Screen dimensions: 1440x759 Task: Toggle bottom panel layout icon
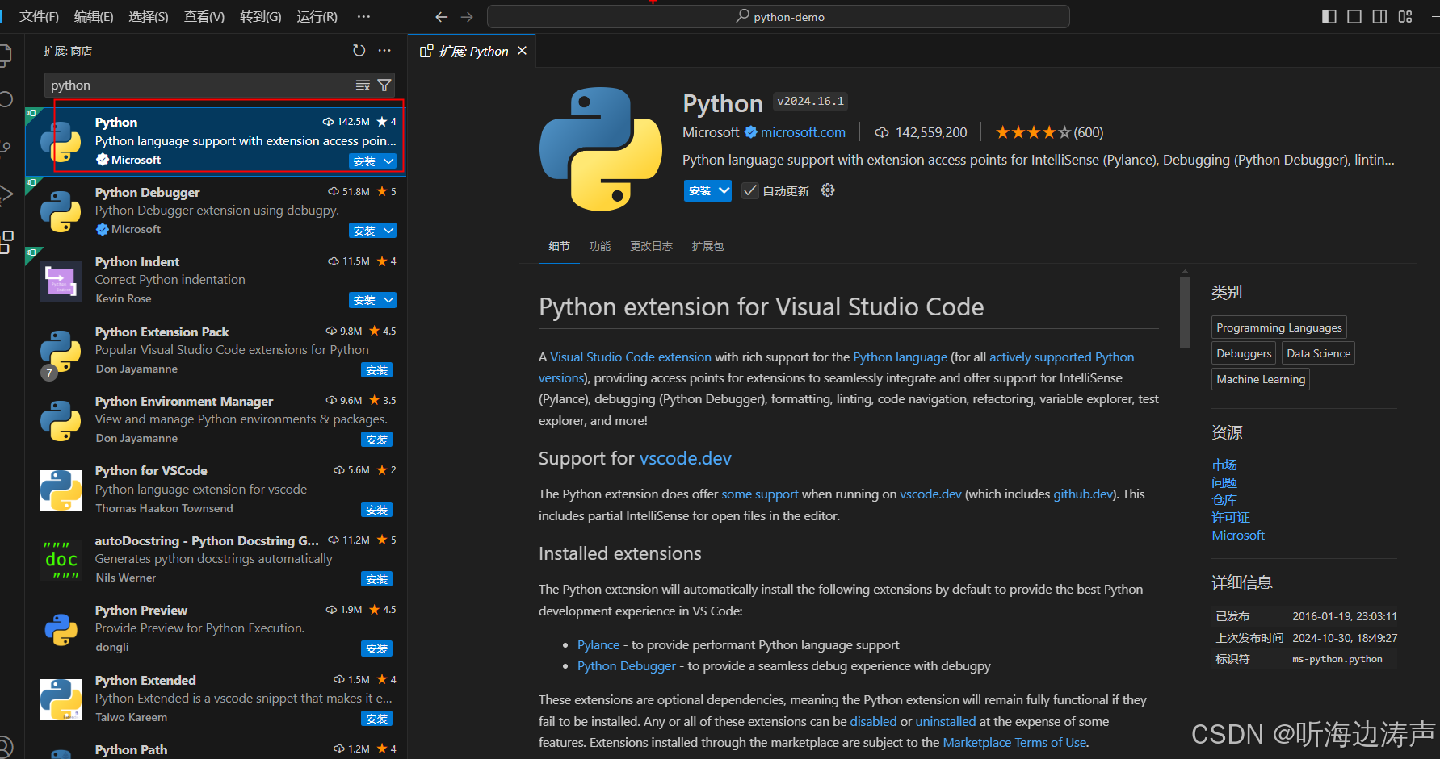coord(1354,17)
